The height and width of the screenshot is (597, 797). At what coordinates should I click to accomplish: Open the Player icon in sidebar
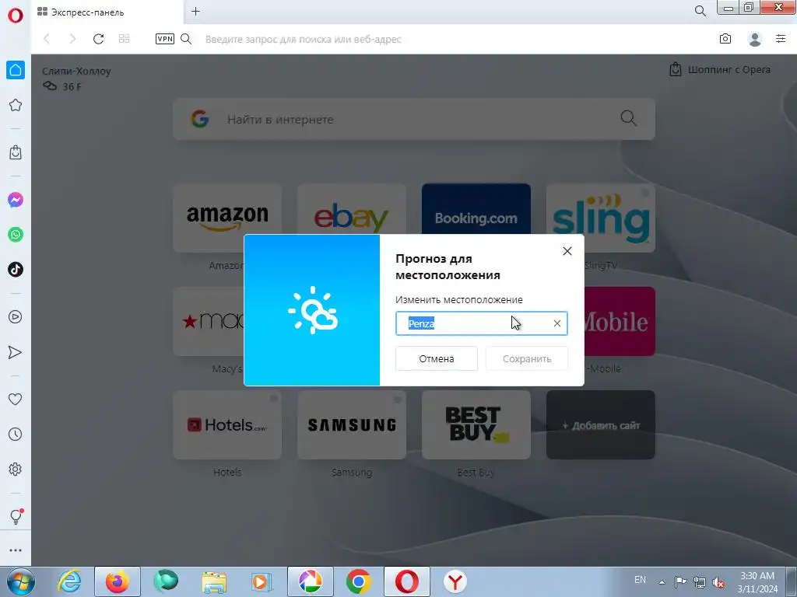(16, 317)
